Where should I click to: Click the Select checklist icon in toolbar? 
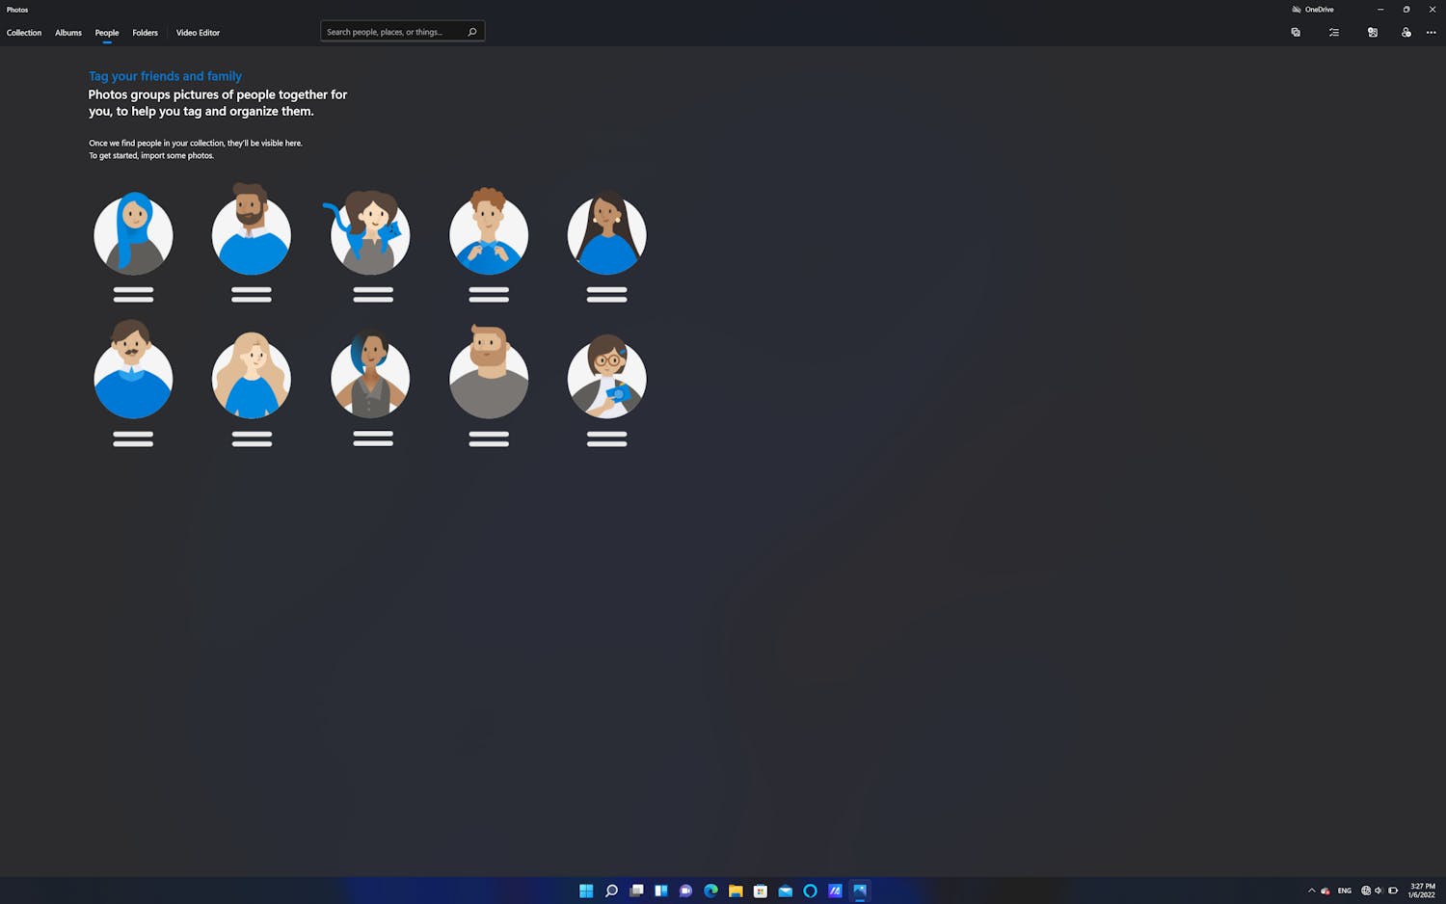(x=1334, y=33)
